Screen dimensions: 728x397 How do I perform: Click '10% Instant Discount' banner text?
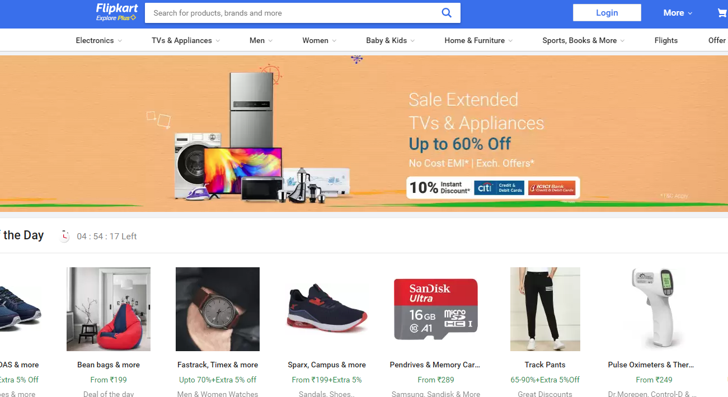pos(439,187)
